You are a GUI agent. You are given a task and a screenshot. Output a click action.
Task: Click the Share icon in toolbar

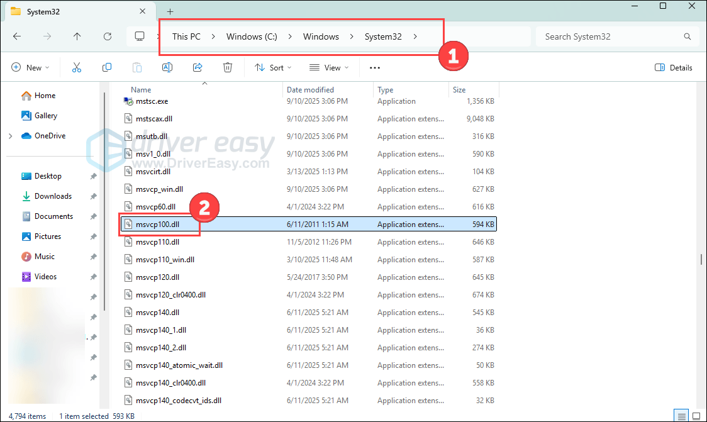pos(198,67)
